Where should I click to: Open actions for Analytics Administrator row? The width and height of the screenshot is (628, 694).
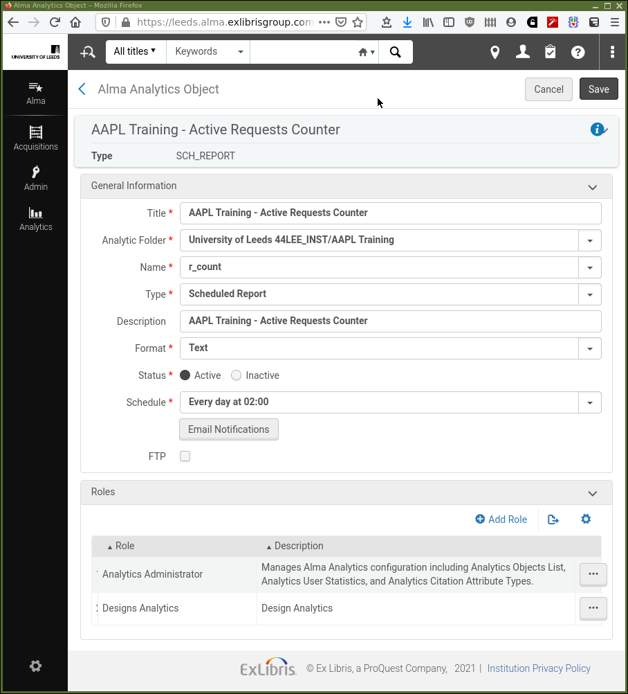[593, 574]
